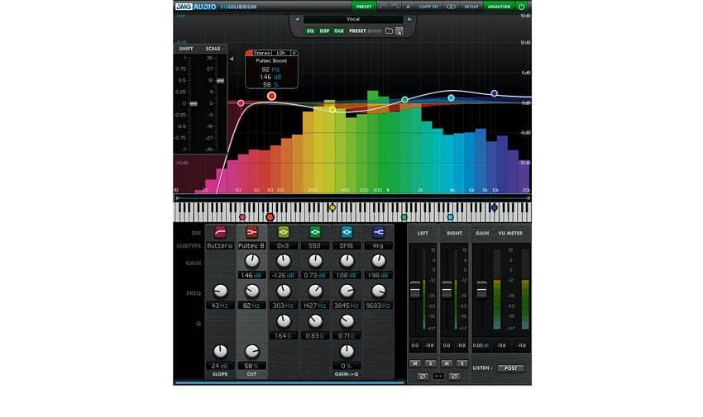
Task: Solo the Left channel
Action: [430, 363]
